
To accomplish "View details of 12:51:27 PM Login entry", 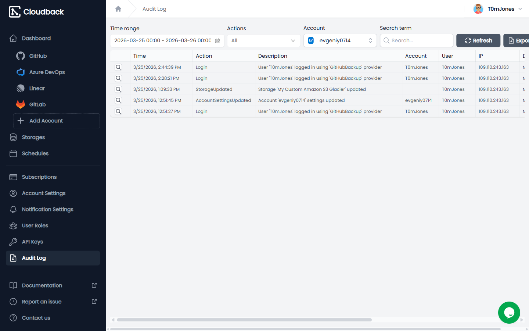I will tap(118, 111).
